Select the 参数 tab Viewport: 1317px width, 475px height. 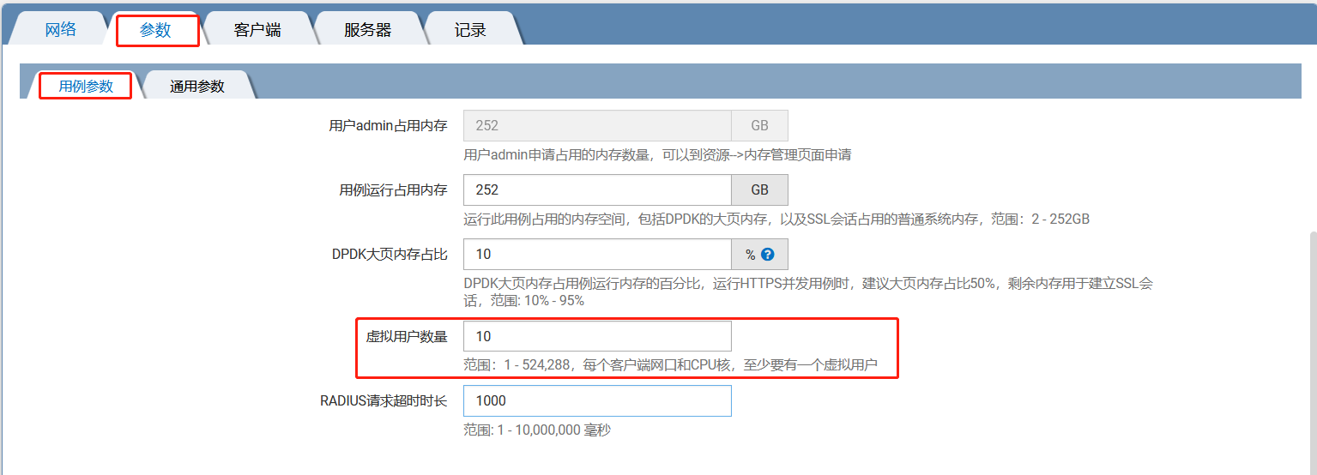(x=156, y=30)
